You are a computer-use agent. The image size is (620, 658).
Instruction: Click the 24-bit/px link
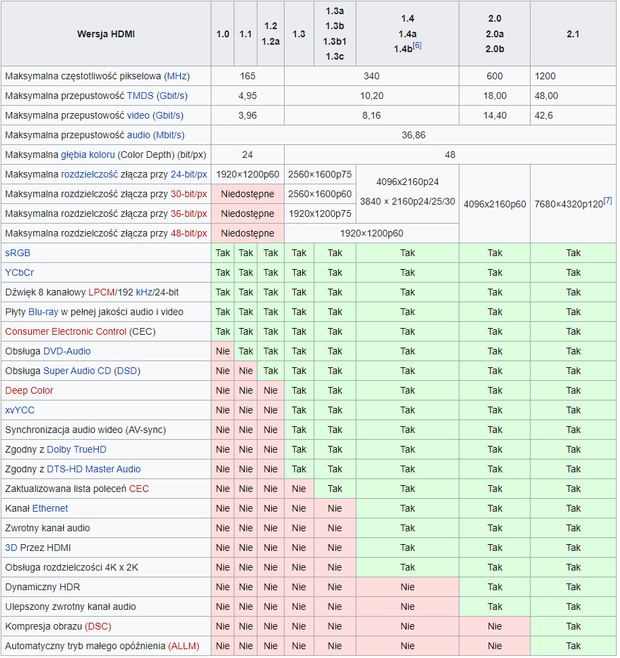[x=189, y=175]
